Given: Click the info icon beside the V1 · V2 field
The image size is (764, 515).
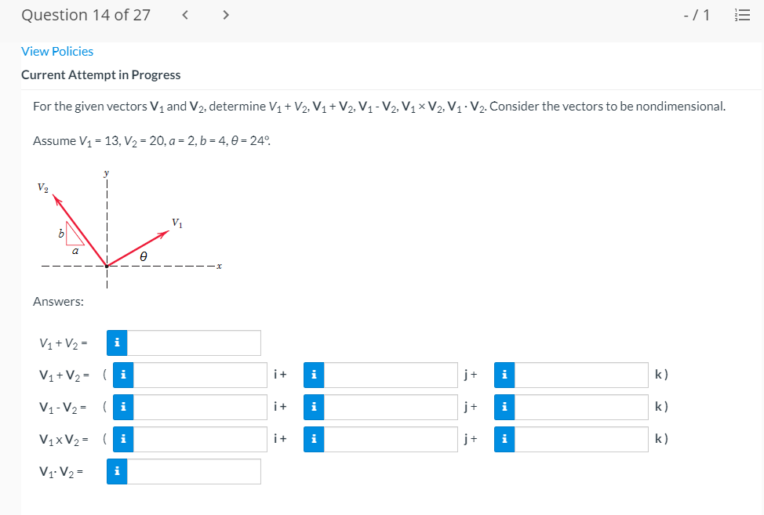Looking at the screenshot, I should coord(117,471).
